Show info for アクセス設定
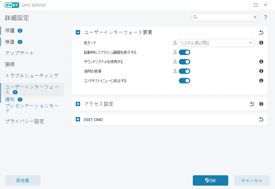The image size is (275, 189). click(261, 104)
